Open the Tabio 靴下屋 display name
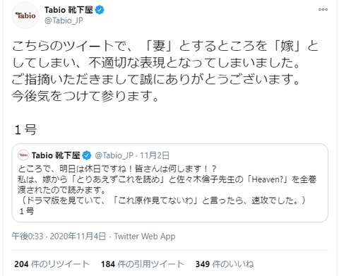Image resolution: width=339 pixels, height=276 pixels. coord(69,10)
